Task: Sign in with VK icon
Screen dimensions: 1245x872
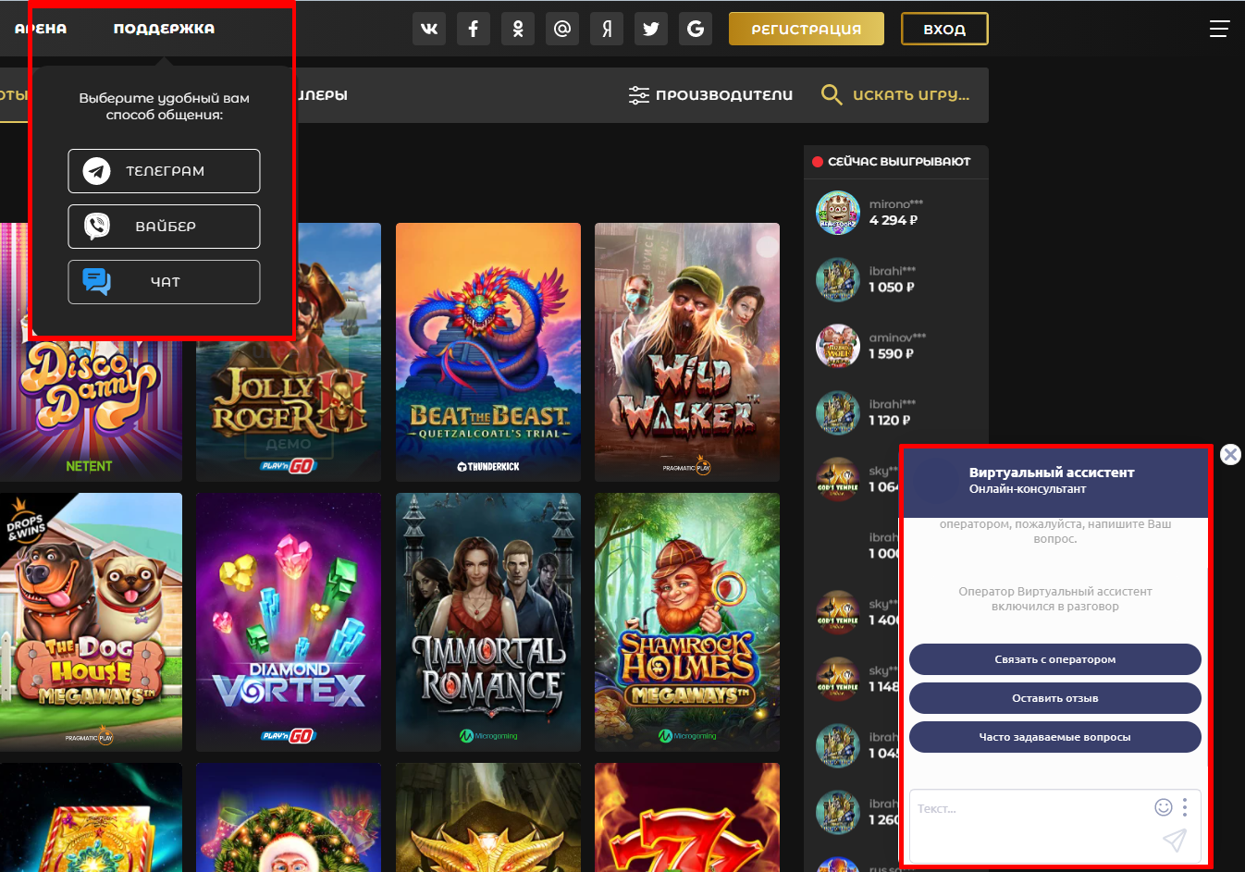Action: click(x=429, y=29)
